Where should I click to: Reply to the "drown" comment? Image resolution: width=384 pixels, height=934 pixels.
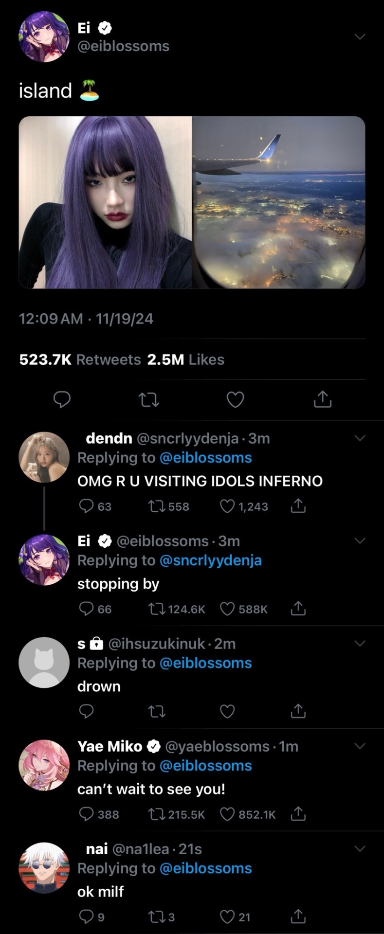[86, 712]
